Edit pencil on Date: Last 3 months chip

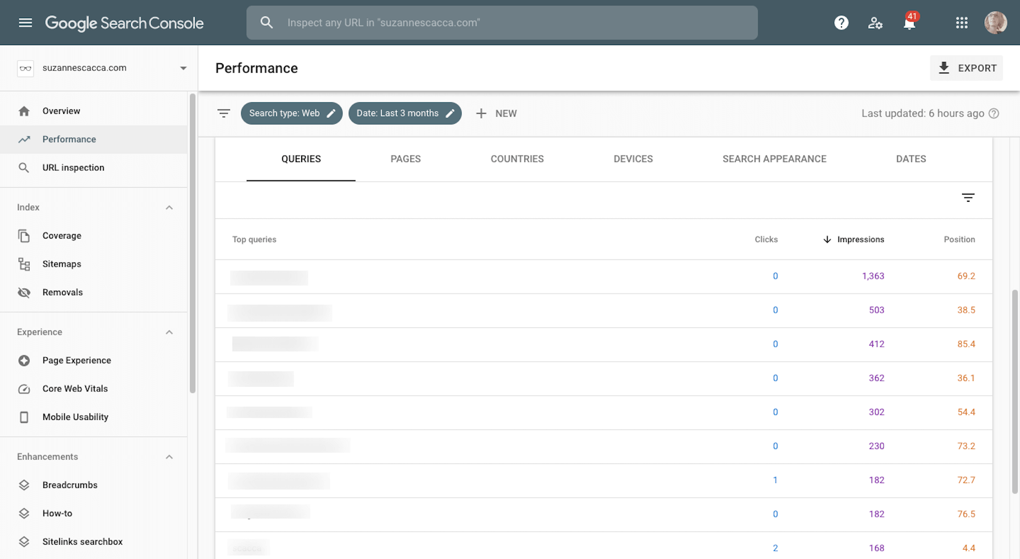pos(450,113)
